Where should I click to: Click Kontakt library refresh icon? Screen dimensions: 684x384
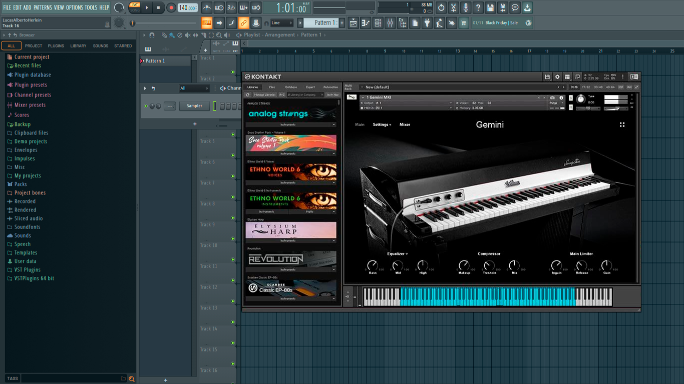click(247, 94)
